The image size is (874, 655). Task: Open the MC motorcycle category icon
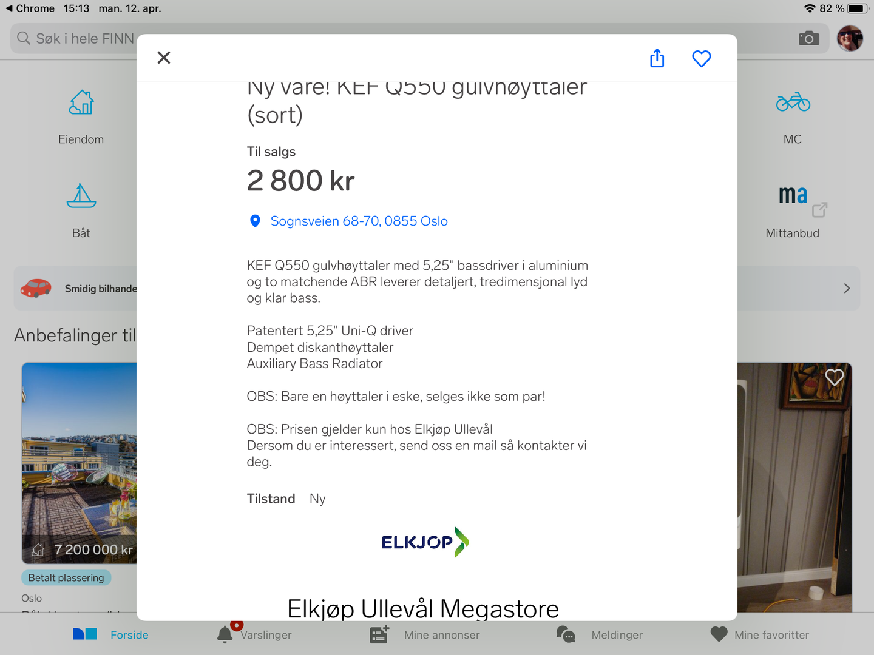[x=793, y=102]
